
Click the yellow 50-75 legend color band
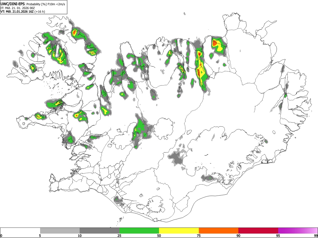[179, 231]
